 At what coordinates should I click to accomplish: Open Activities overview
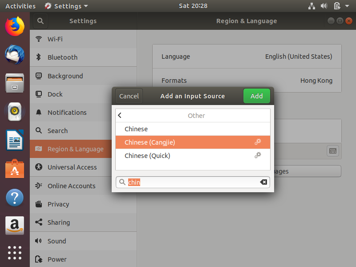[20, 6]
